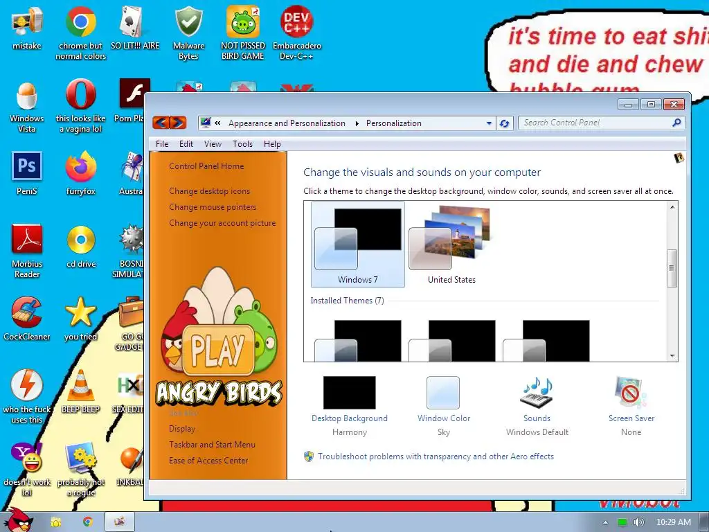
Task: Show hidden tray icons arrow
Action: pos(605,522)
